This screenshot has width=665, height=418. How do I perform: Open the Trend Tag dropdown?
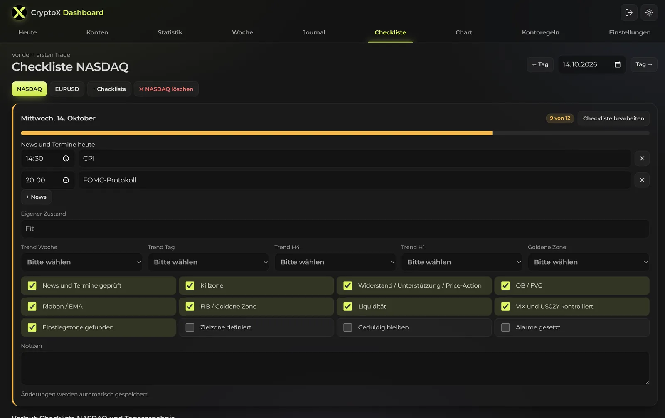[209, 262]
